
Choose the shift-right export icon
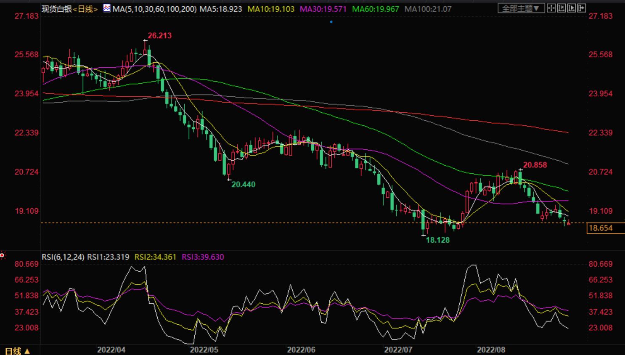point(582,8)
